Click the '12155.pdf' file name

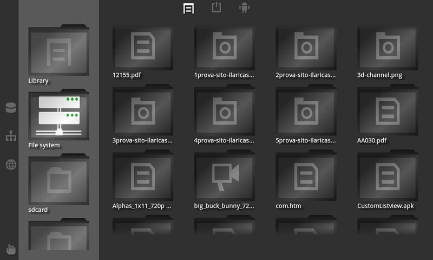[127, 75]
